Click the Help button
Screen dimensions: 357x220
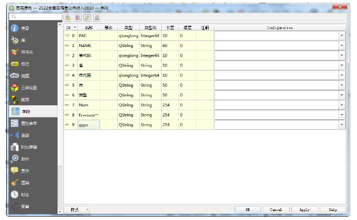coord(333,209)
